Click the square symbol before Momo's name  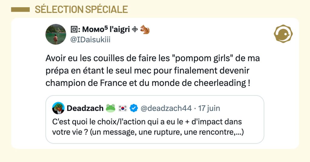tap(74, 29)
